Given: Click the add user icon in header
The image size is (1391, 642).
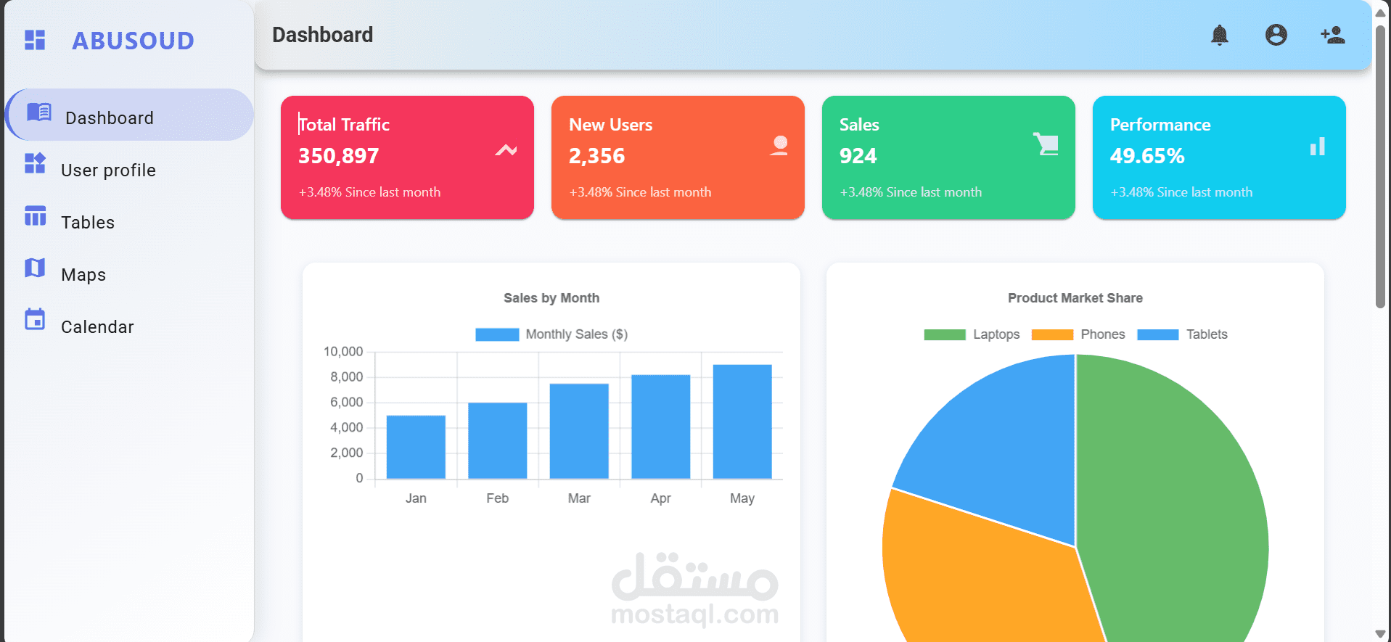Looking at the screenshot, I should point(1333,35).
